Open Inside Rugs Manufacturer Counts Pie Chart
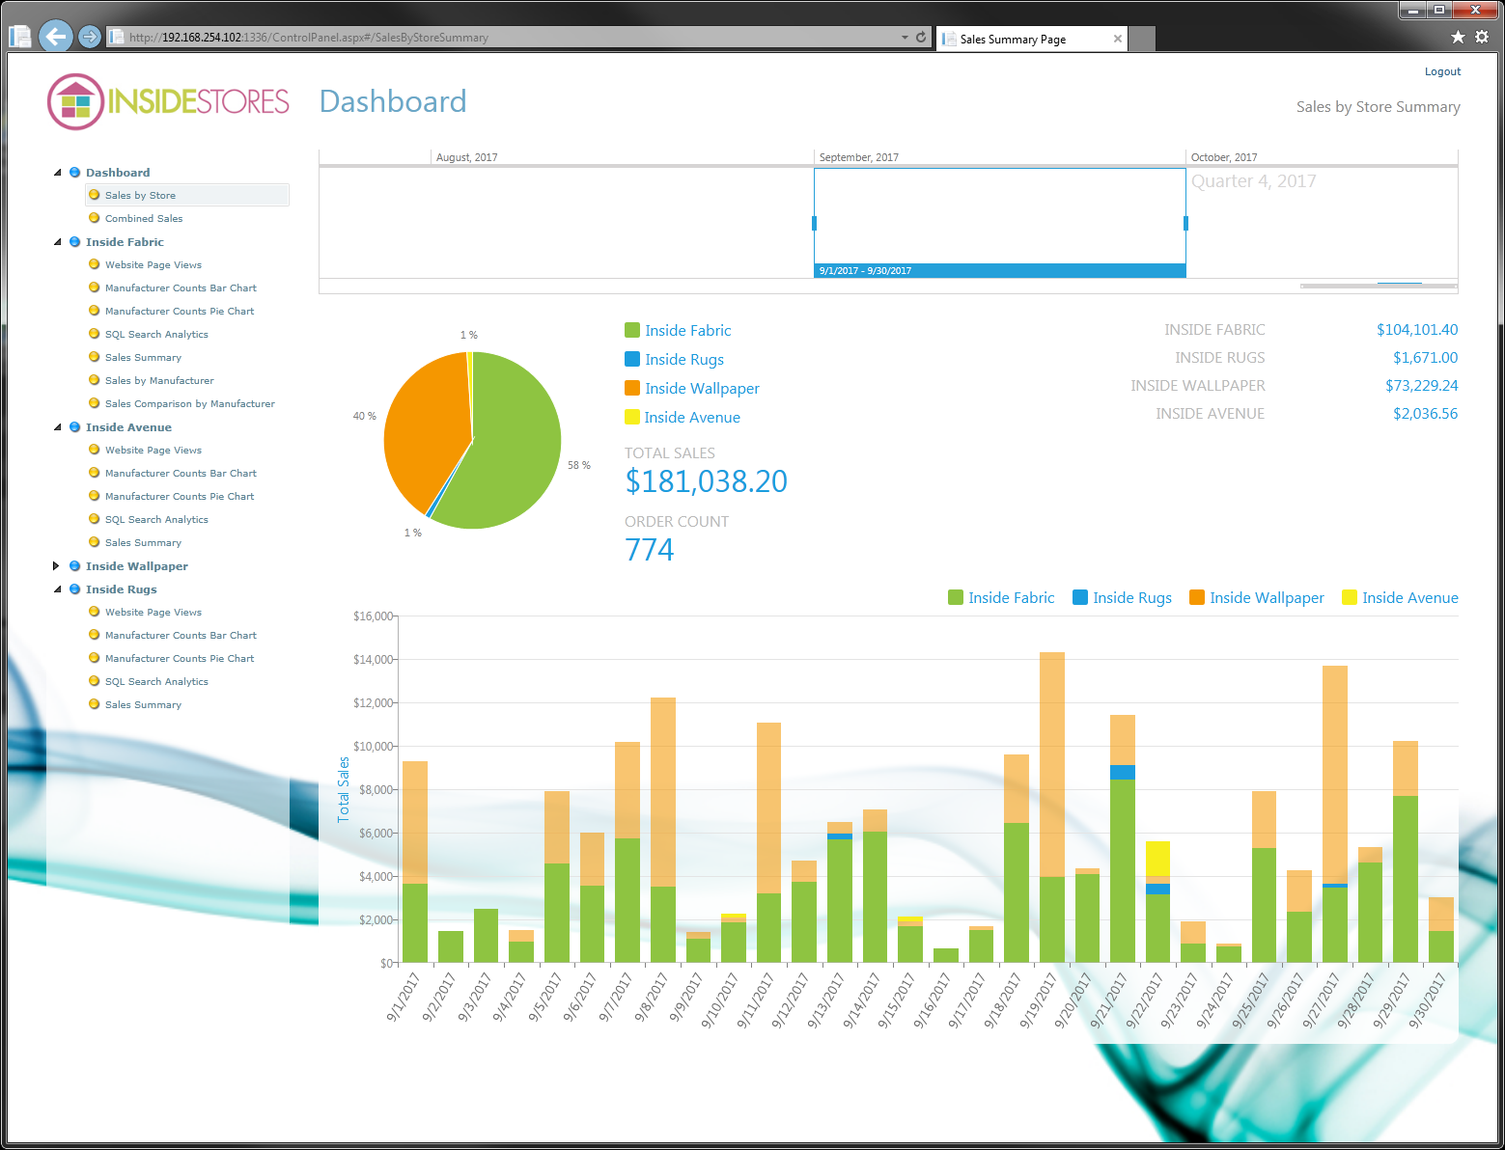This screenshot has width=1505, height=1150. pos(180,659)
